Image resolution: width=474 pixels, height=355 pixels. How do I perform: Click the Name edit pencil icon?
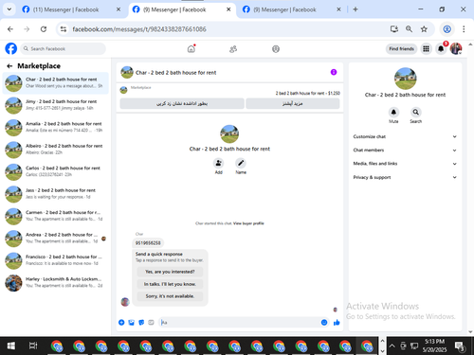click(x=241, y=163)
